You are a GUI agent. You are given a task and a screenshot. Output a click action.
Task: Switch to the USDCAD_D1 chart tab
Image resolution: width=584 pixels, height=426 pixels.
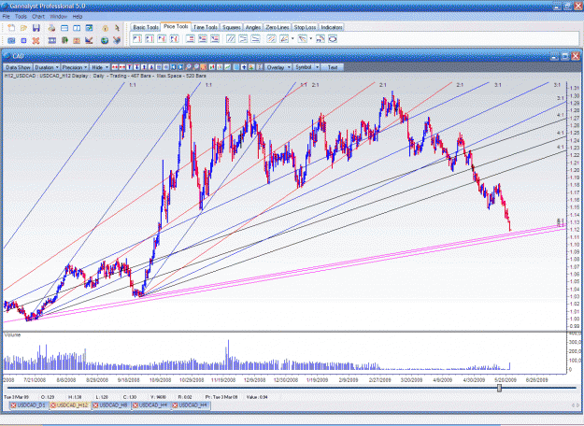pyautogui.click(x=29, y=405)
